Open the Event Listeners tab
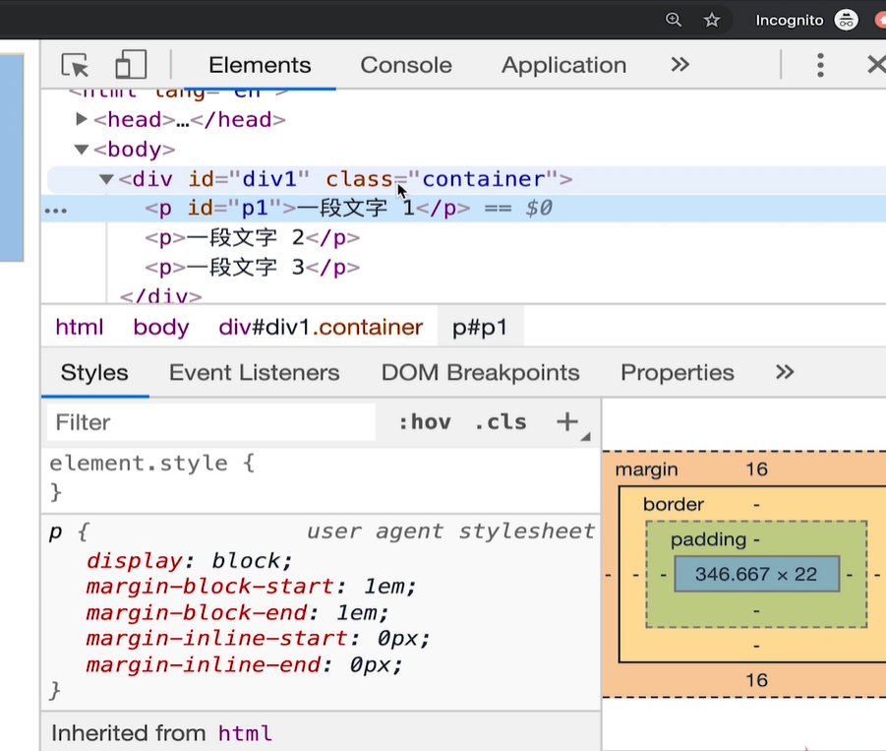 coord(254,372)
